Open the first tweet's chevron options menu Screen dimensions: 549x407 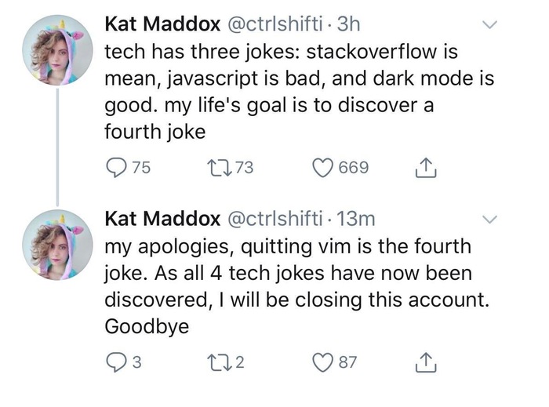(x=490, y=26)
